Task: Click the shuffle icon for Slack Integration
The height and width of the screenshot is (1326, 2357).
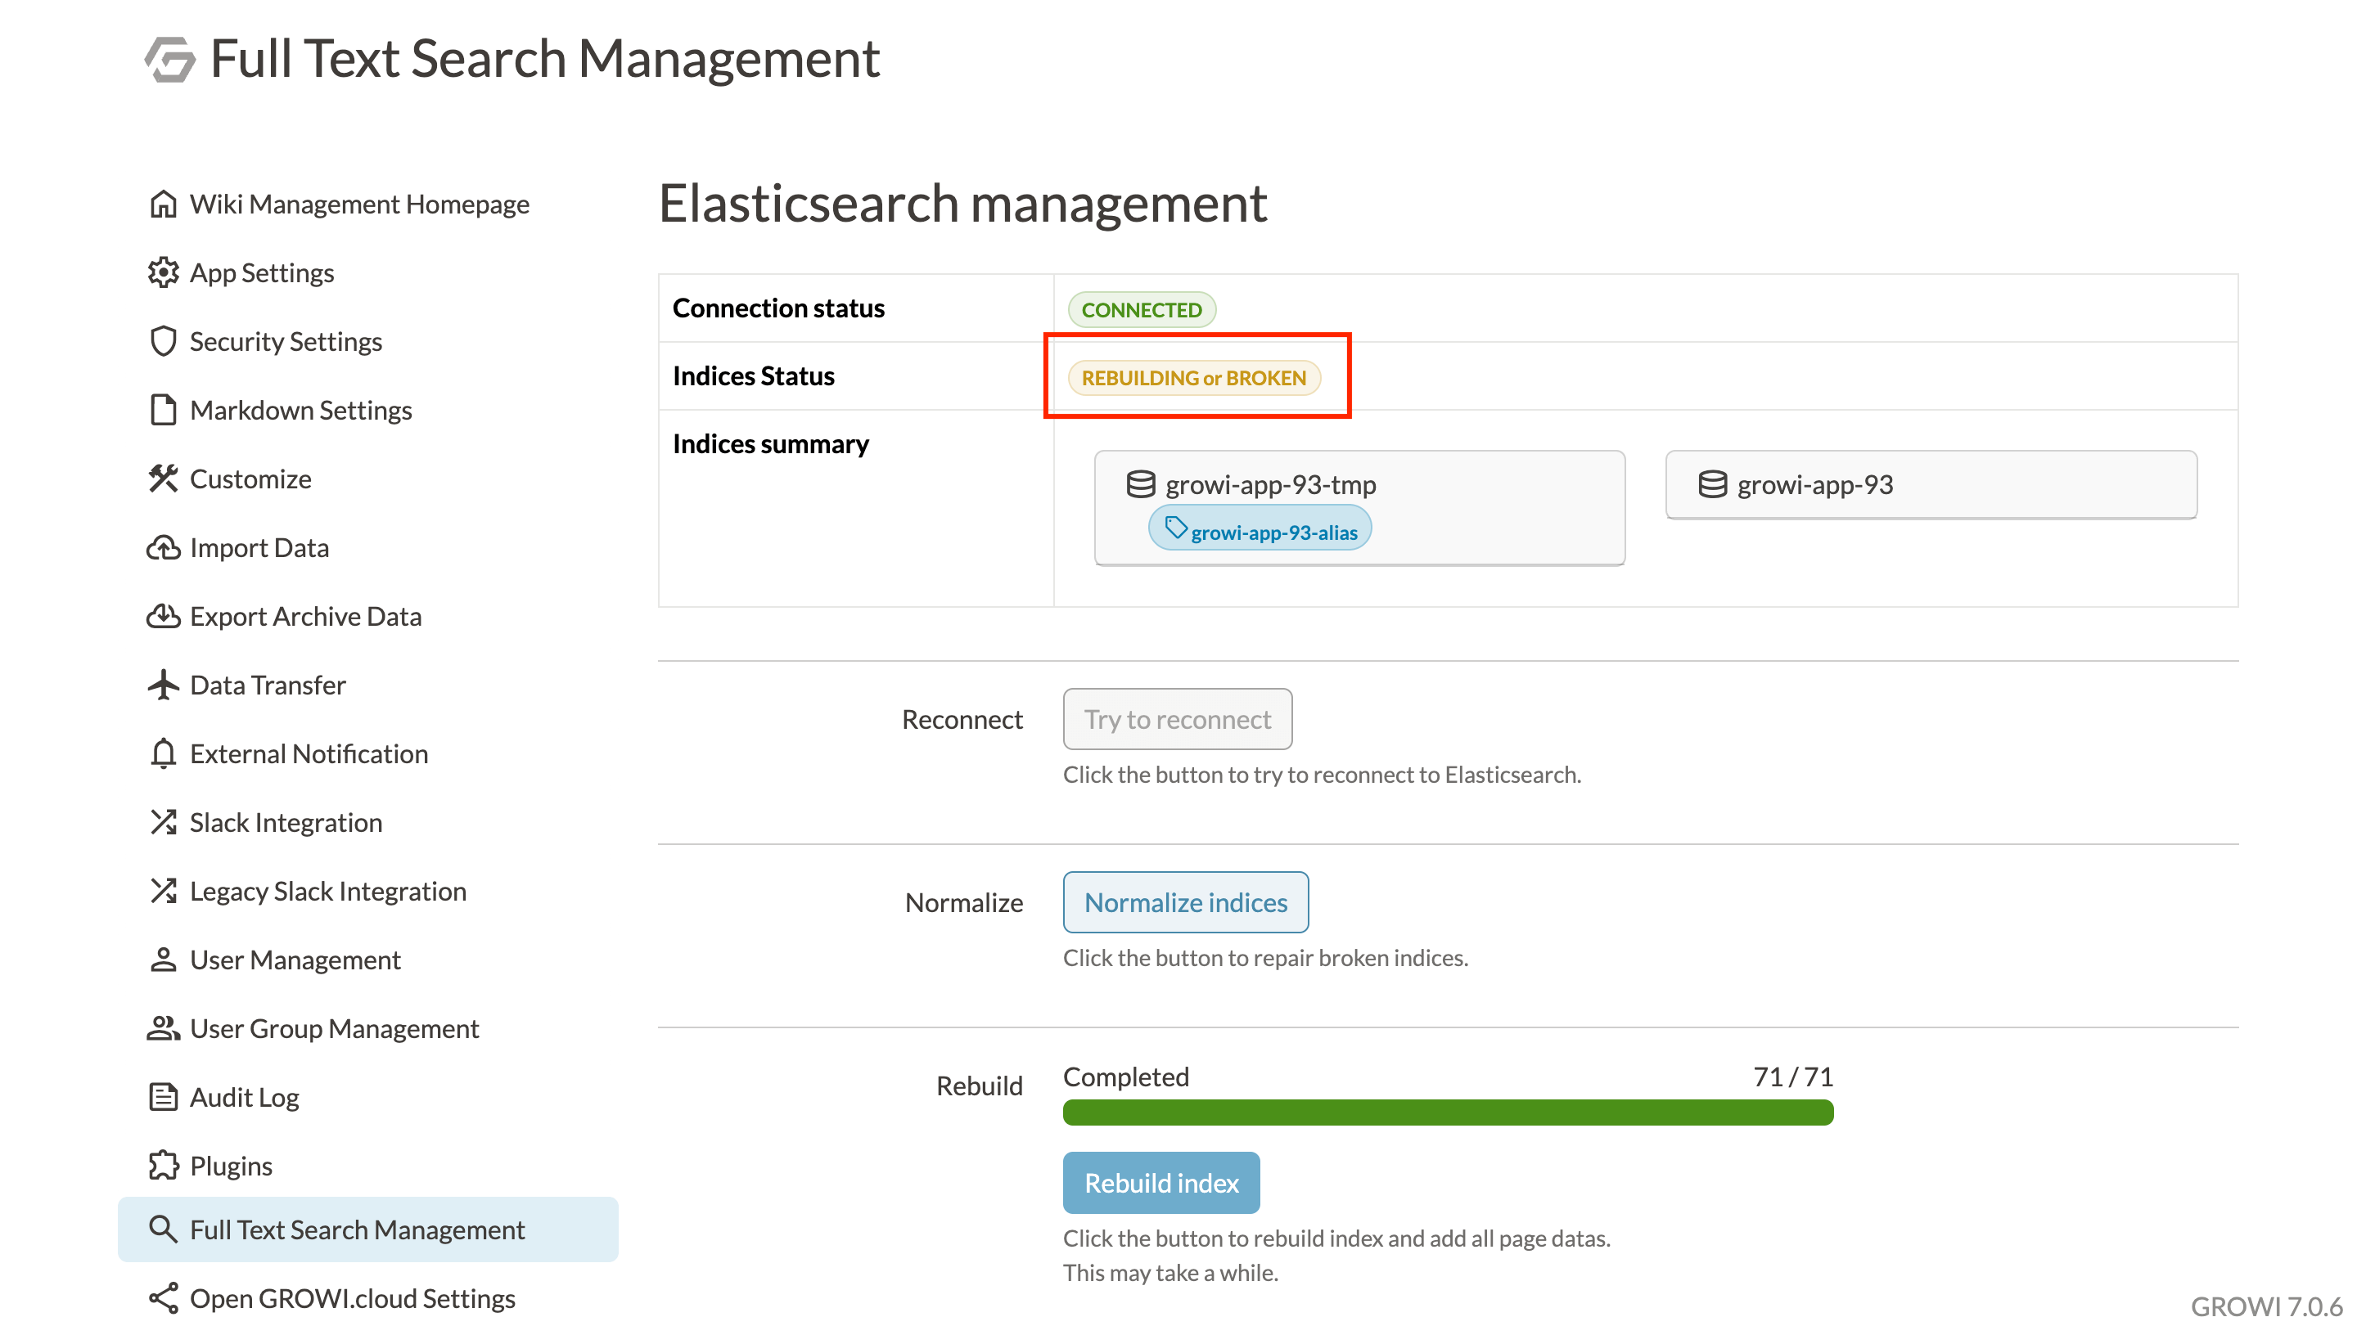Action: point(163,822)
